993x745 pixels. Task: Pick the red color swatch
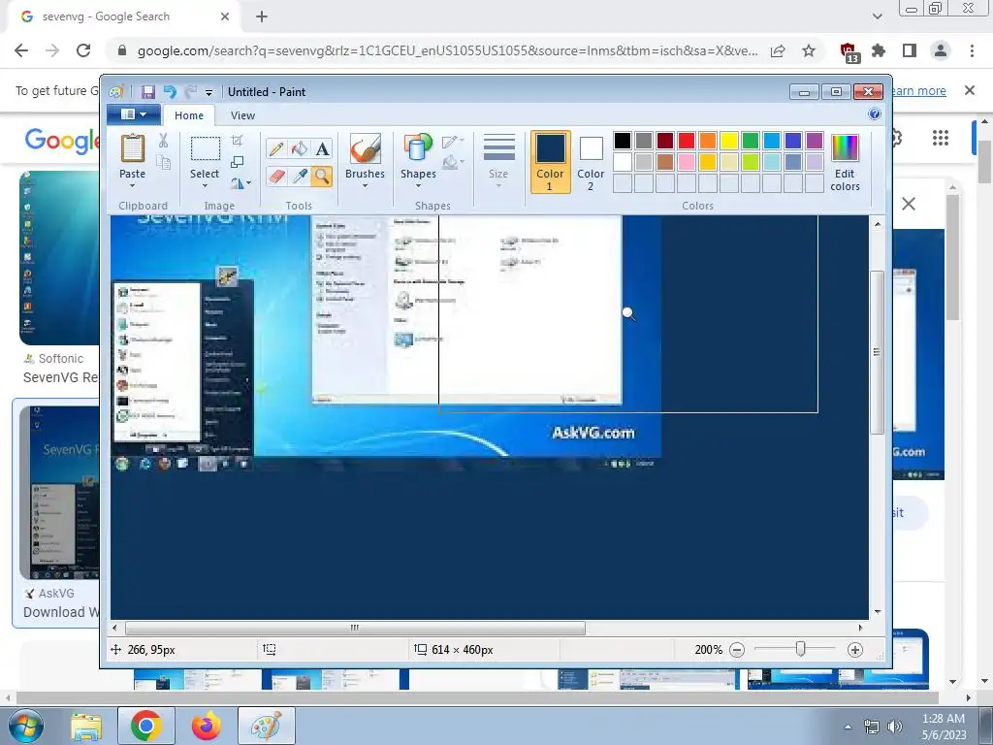(x=687, y=140)
